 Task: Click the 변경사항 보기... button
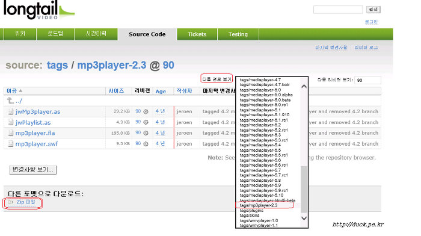tap(32, 170)
